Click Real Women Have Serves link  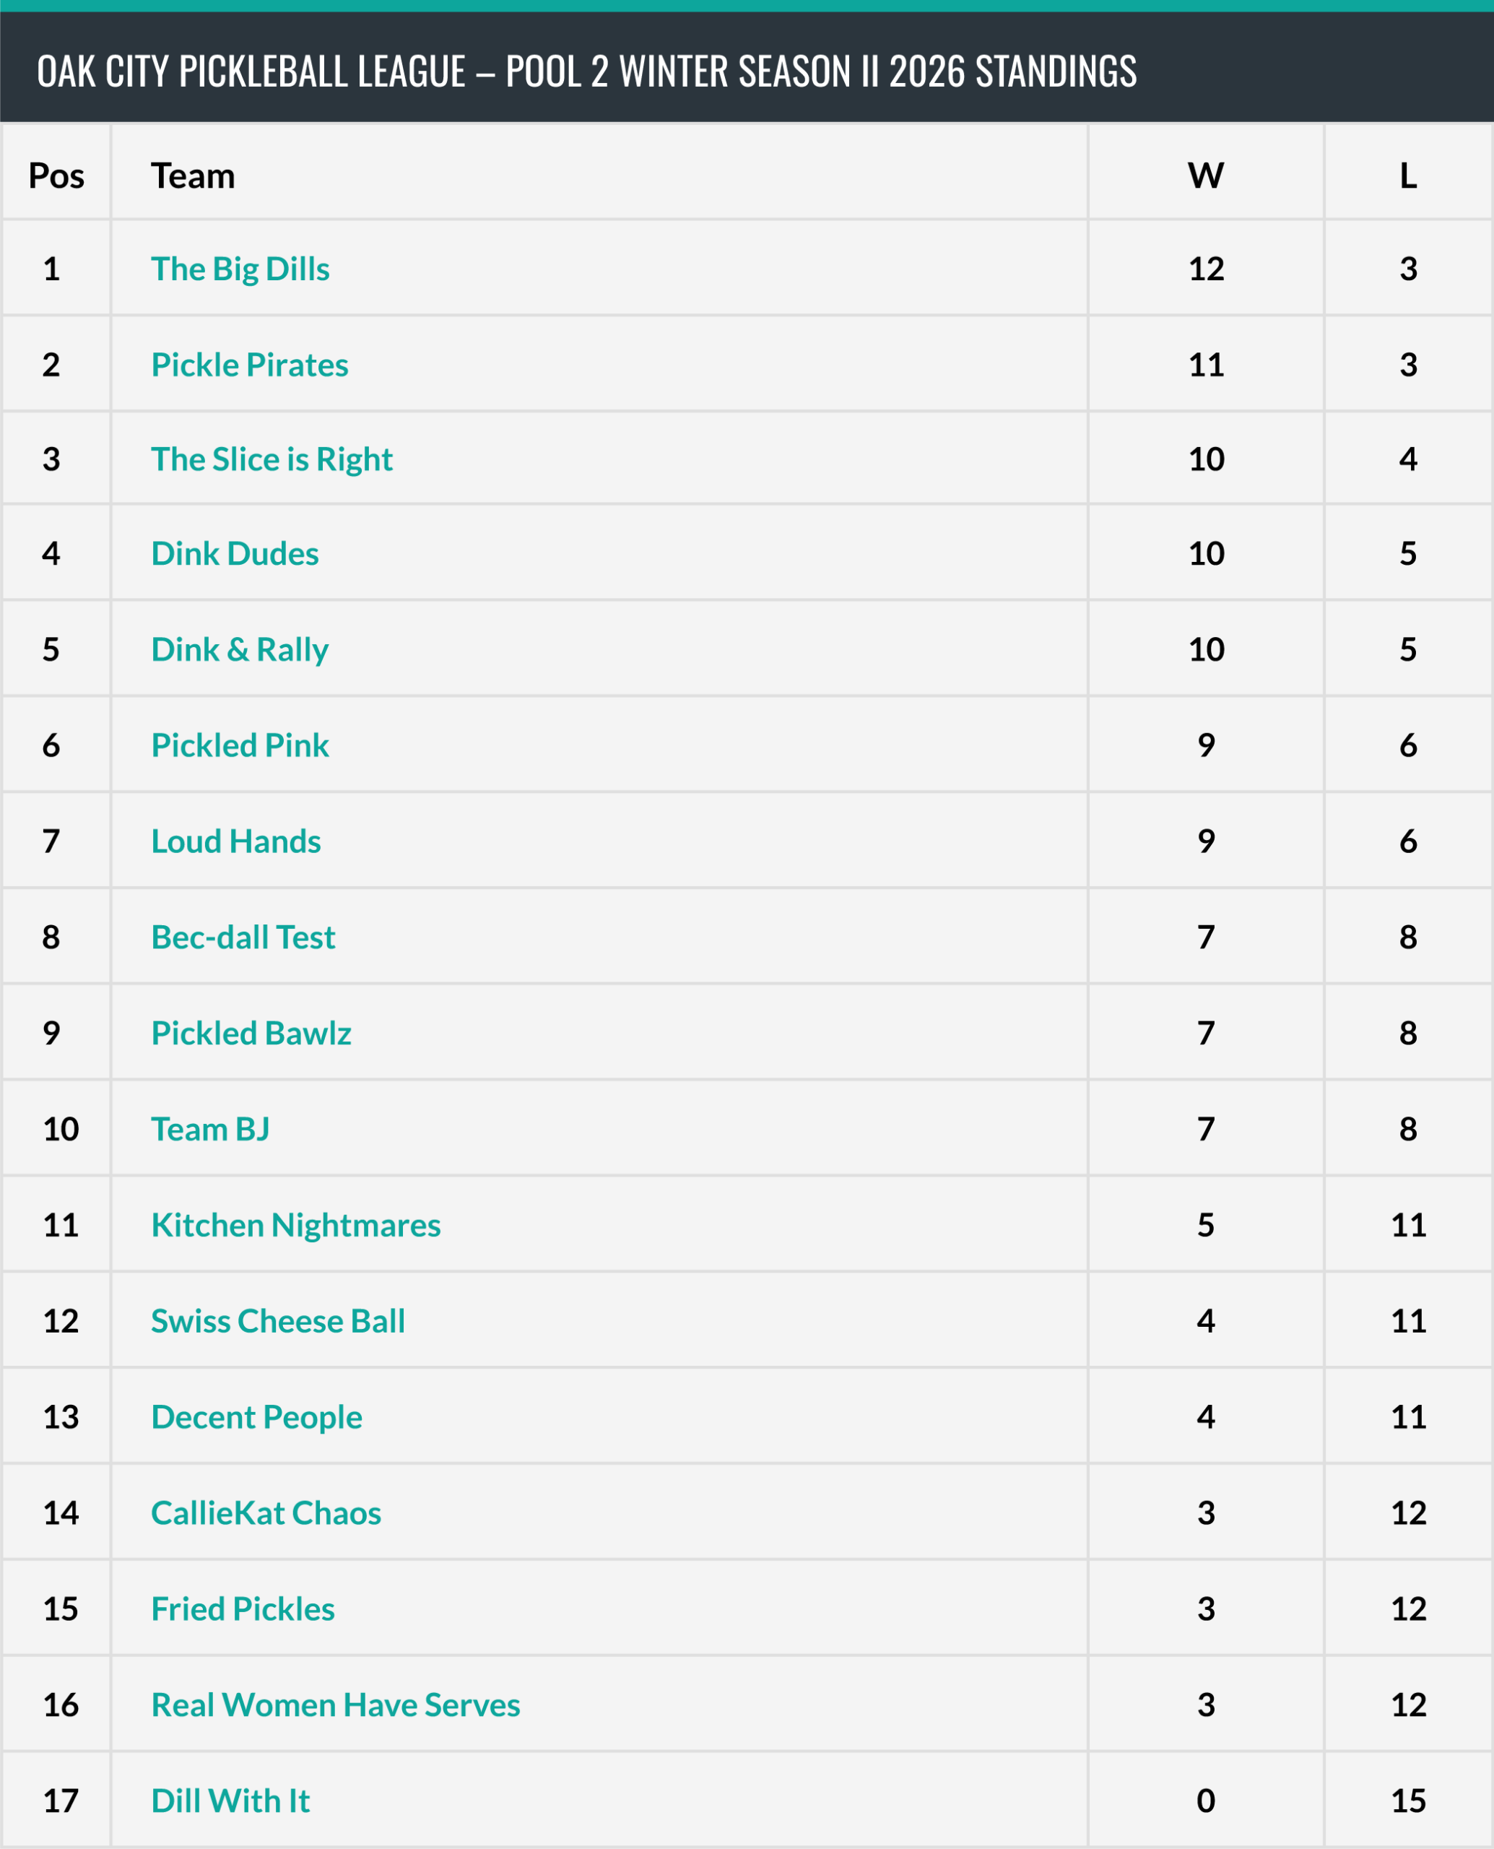tap(336, 1705)
